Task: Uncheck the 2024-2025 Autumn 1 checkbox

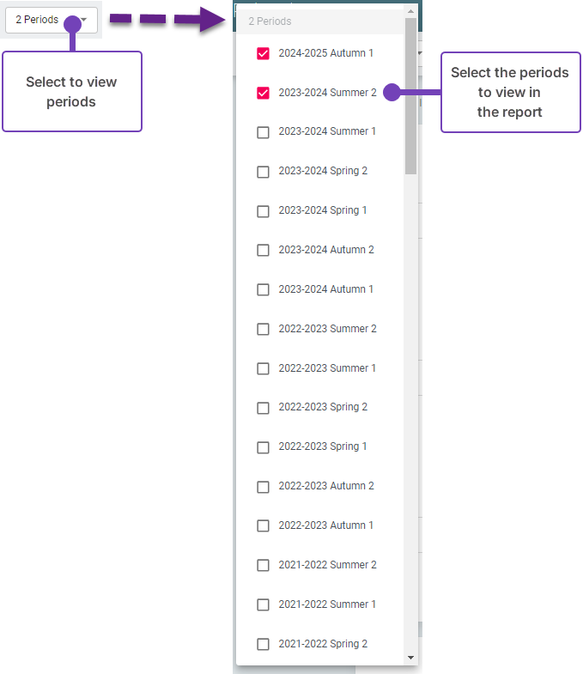Action: click(x=264, y=53)
